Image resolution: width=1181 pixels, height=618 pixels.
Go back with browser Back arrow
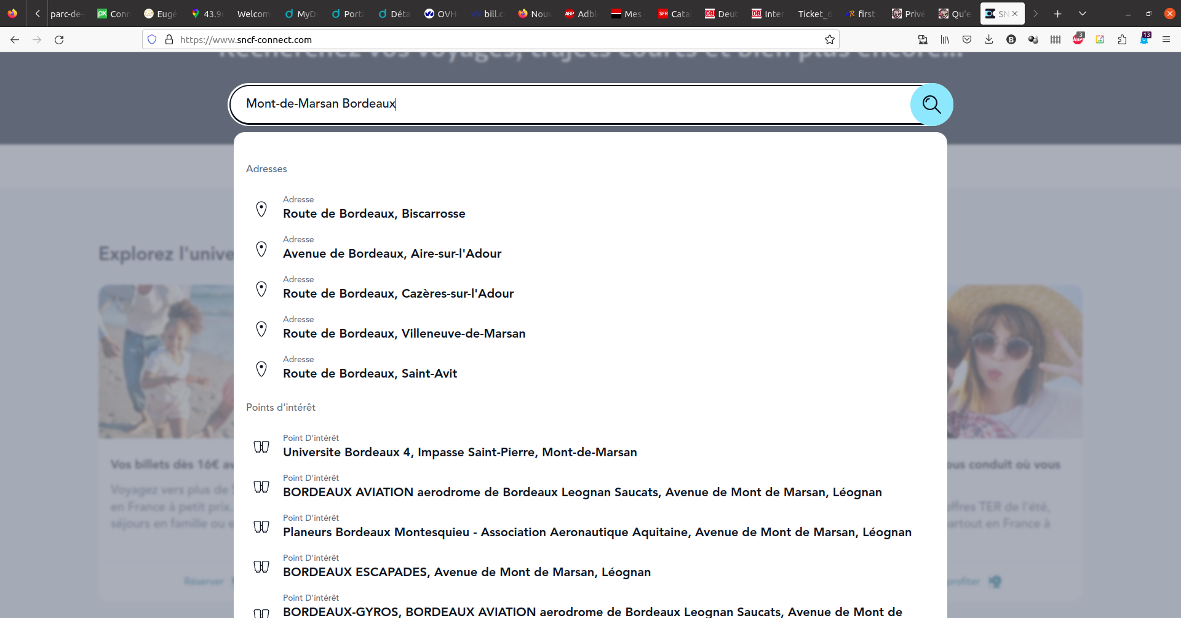click(15, 39)
